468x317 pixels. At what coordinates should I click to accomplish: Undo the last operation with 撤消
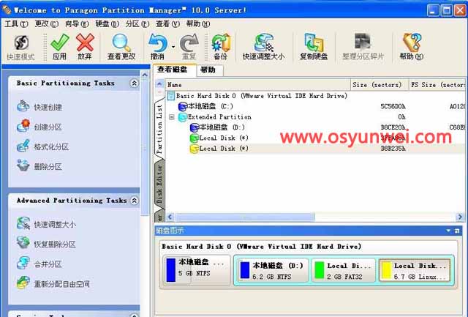click(158, 47)
